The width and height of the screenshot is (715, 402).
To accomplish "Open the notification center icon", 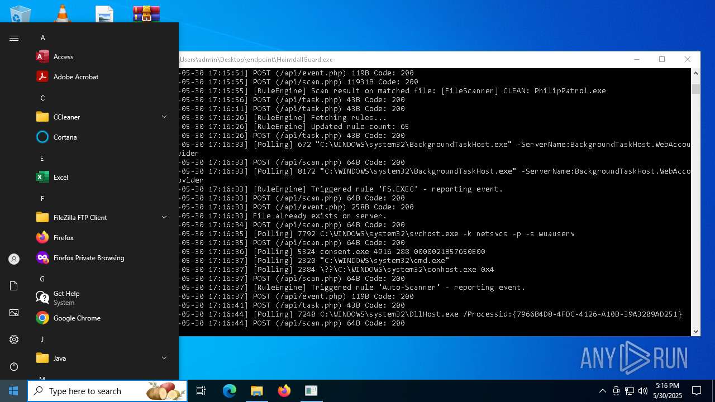I will coord(697,391).
